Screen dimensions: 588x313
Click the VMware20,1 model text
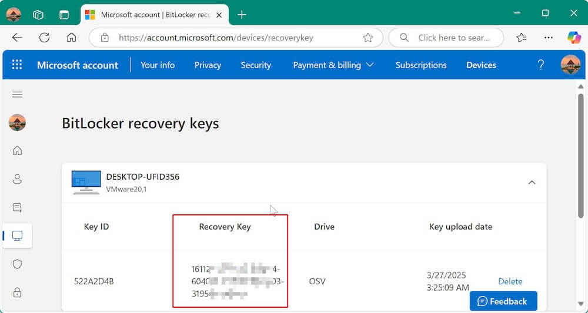[x=126, y=189]
